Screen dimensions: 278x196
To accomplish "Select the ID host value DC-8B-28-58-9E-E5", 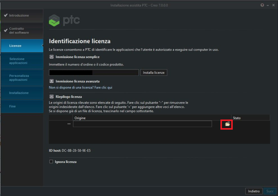I will coord(76,151).
